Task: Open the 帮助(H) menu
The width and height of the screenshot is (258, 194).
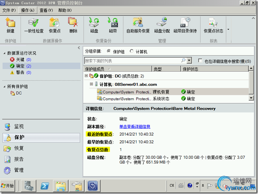Action: click(65, 10)
